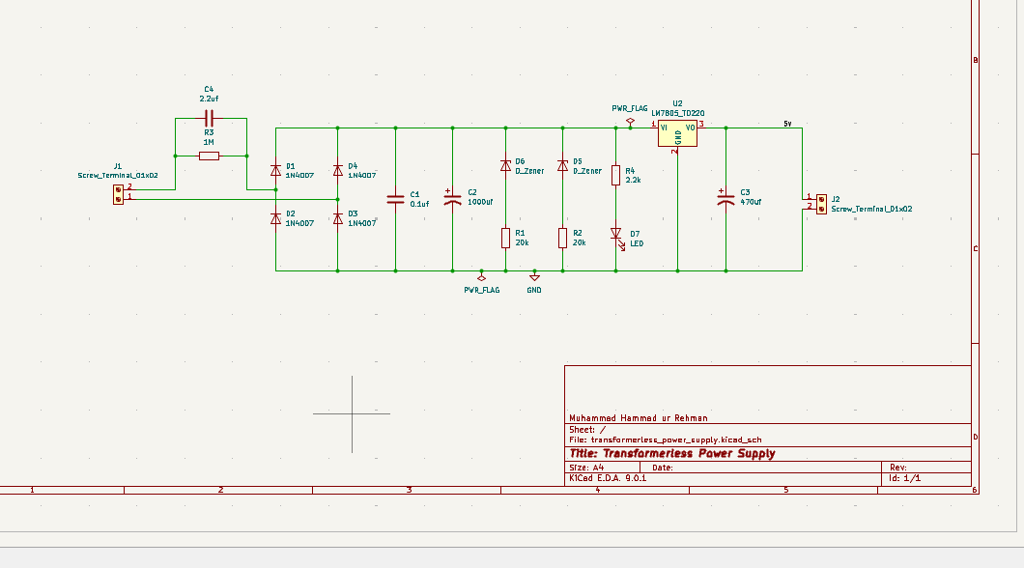Select the GND power symbol
The width and height of the screenshot is (1024, 568).
[534, 277]
